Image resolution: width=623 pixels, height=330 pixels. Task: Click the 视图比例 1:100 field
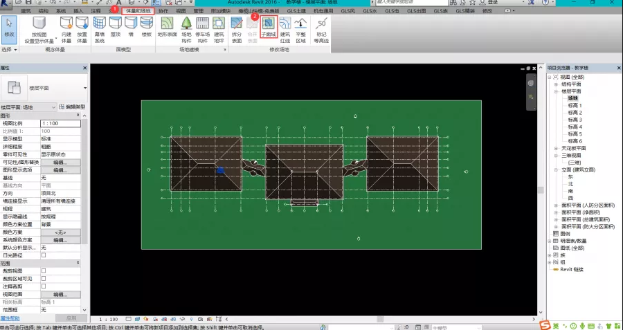click(x=60, y=123)
